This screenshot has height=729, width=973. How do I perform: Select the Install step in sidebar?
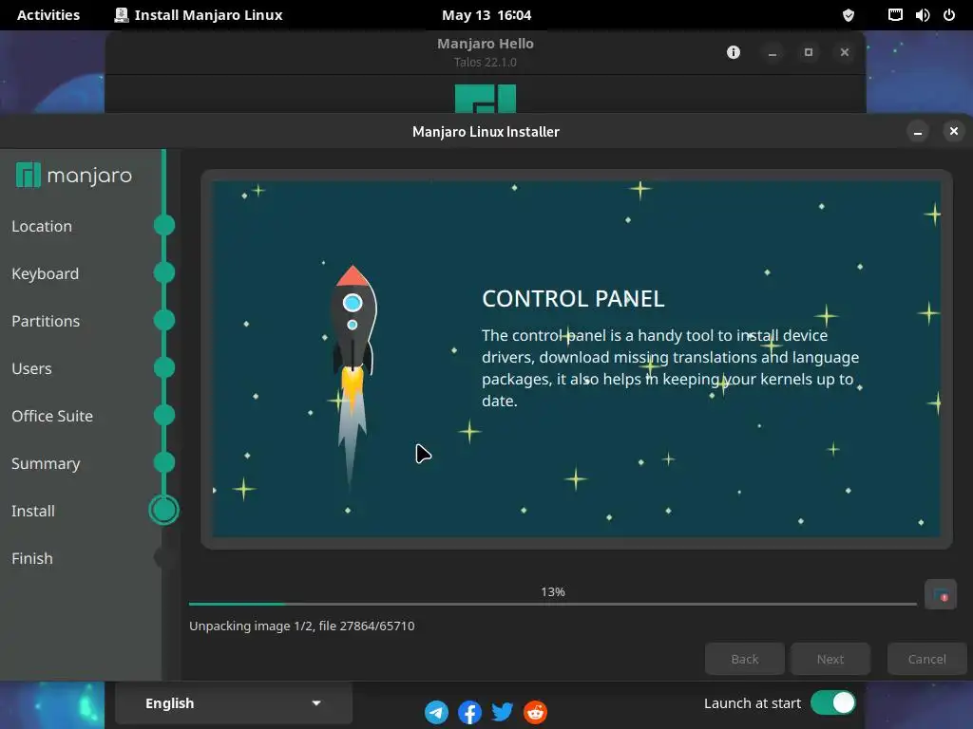(x=33, y=511)
